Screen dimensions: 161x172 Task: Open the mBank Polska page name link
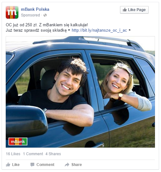click(35, 9)
